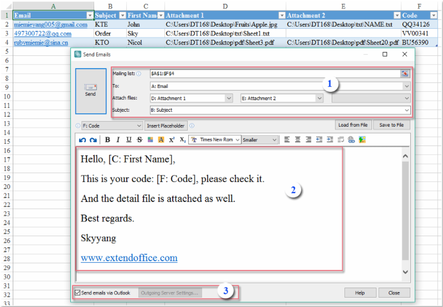This screenshot has height=307, width=443.
Task: Toggle word wrap icon in toolbar
Action: pos(341,139)
